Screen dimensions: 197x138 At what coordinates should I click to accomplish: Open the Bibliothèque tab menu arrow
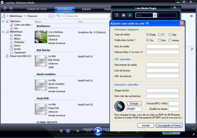pos(65,12)
